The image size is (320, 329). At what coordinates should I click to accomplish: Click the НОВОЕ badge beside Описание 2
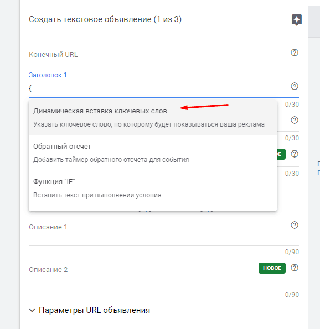click(272, 268)
